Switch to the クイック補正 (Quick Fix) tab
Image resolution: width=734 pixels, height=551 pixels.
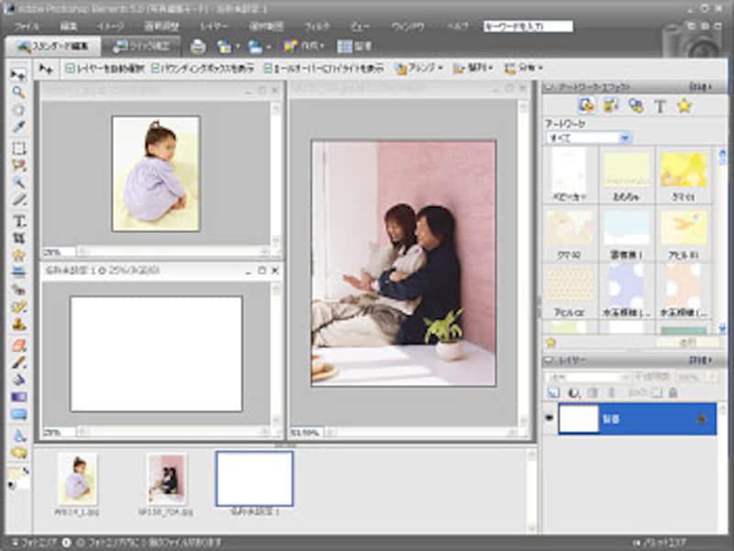[x=141, y=46]
